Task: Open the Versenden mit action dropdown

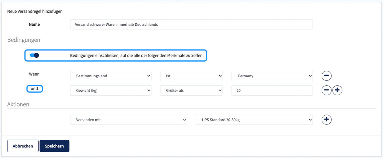Action: point(128,120)
